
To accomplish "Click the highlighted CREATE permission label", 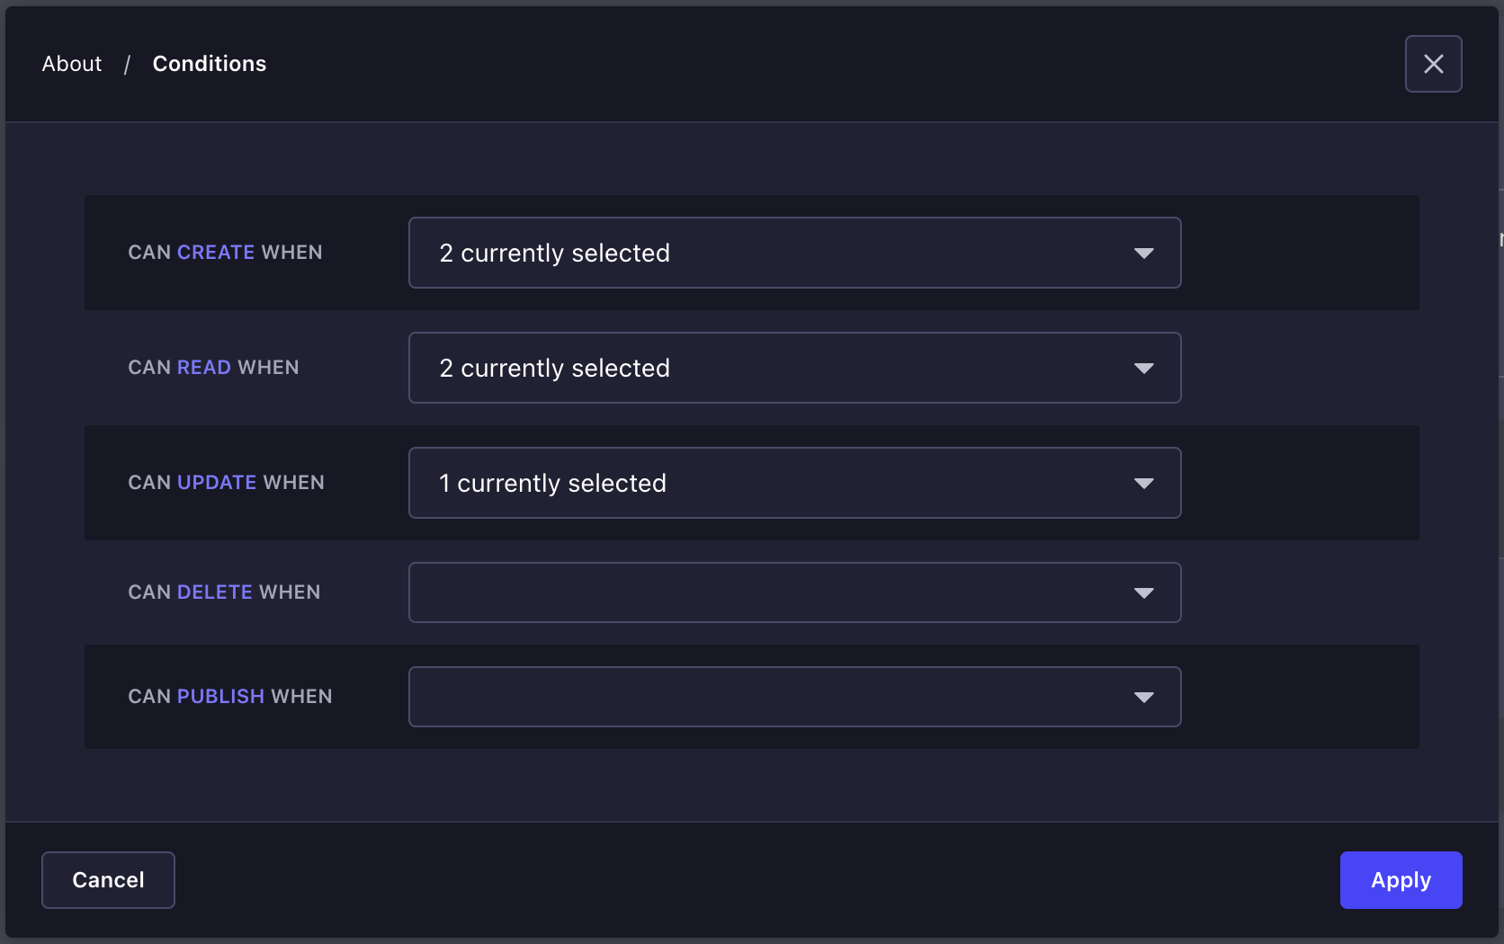I will pos(215,252).
